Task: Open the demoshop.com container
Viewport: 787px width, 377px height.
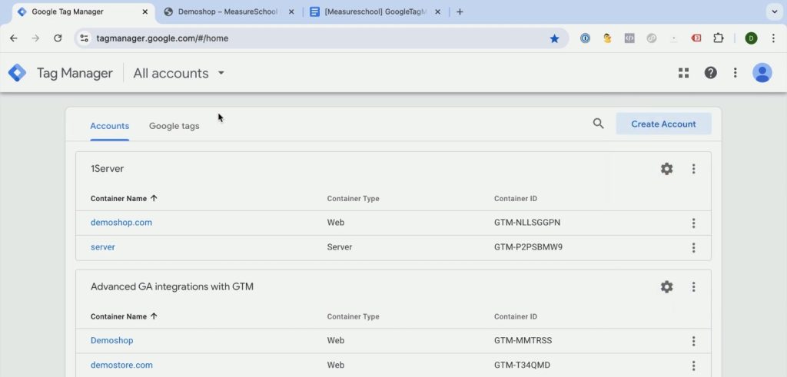Action: [x=121, y=223]
